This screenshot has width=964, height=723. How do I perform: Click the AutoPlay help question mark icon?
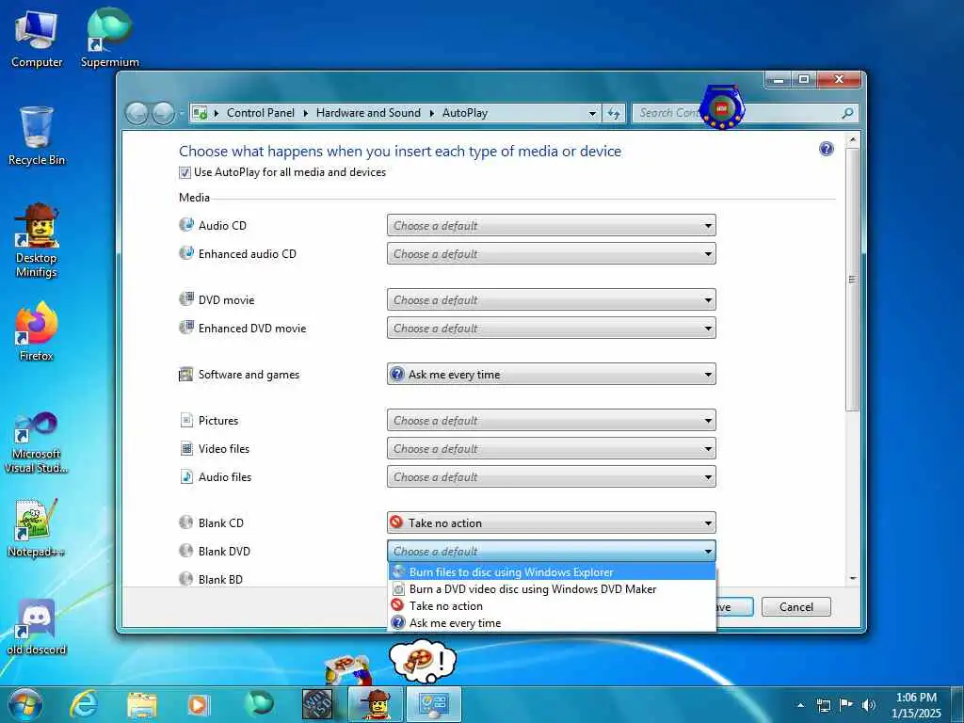tap(827, 149)
